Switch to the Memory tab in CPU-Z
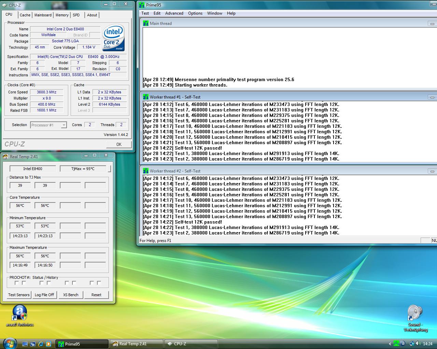The width and height of the screenshot is (437, 349). click(x=62, y=15)
